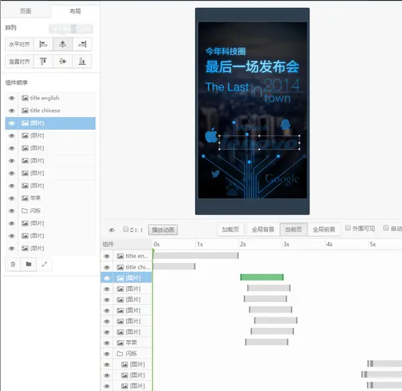Viewport: 402px width, 391px height.
Task: Expand component list with arrows icon
Action: (44, 264)
